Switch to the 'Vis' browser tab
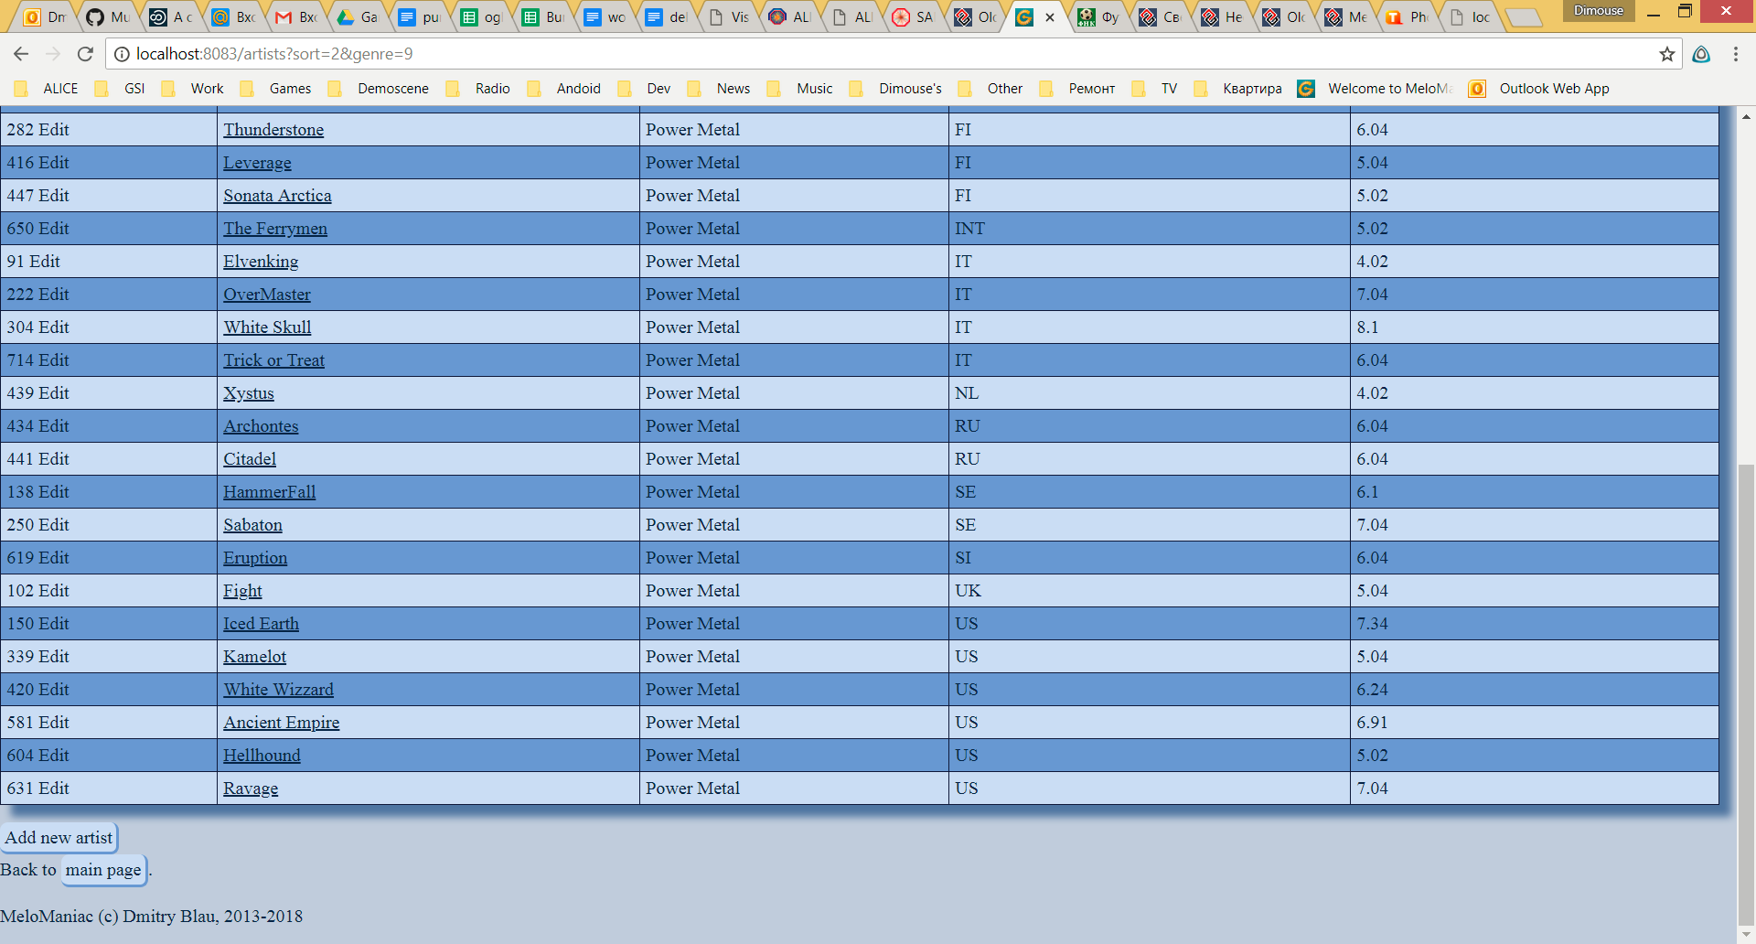This screenshot has height=944, width=1756. tap(729, 16)
